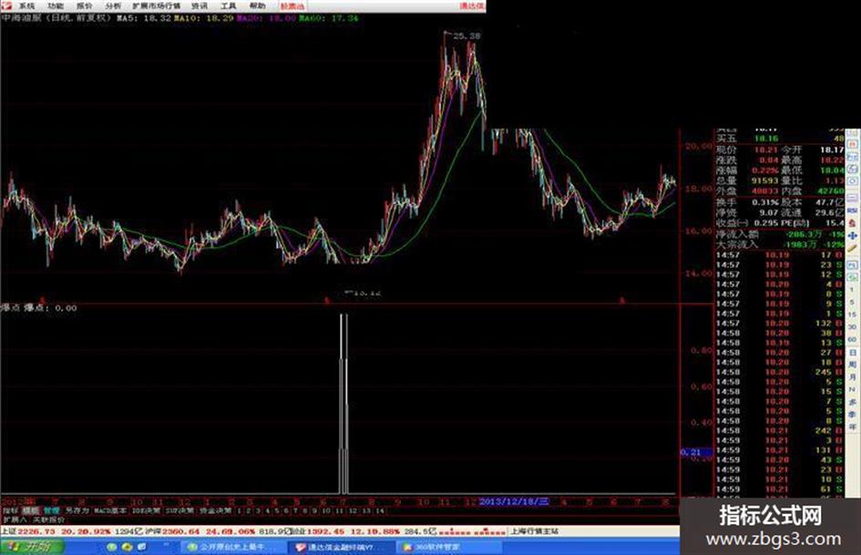Image resolution: width=861 pixels, height=555 pixels.
Task: Click the red 股票池 menu entry
Action: point(292,6)
